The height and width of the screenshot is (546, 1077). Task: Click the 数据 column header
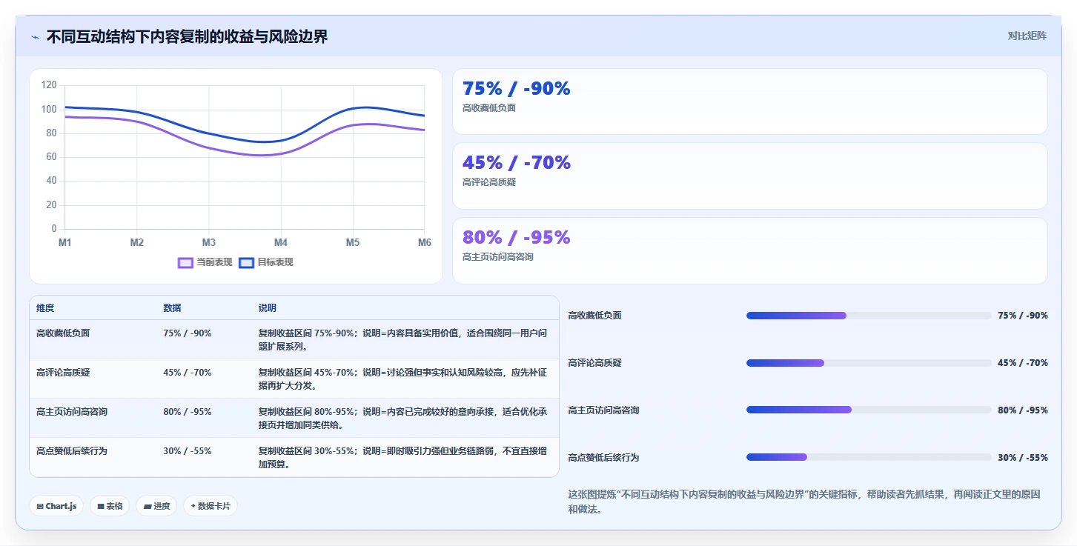[172, 308]
